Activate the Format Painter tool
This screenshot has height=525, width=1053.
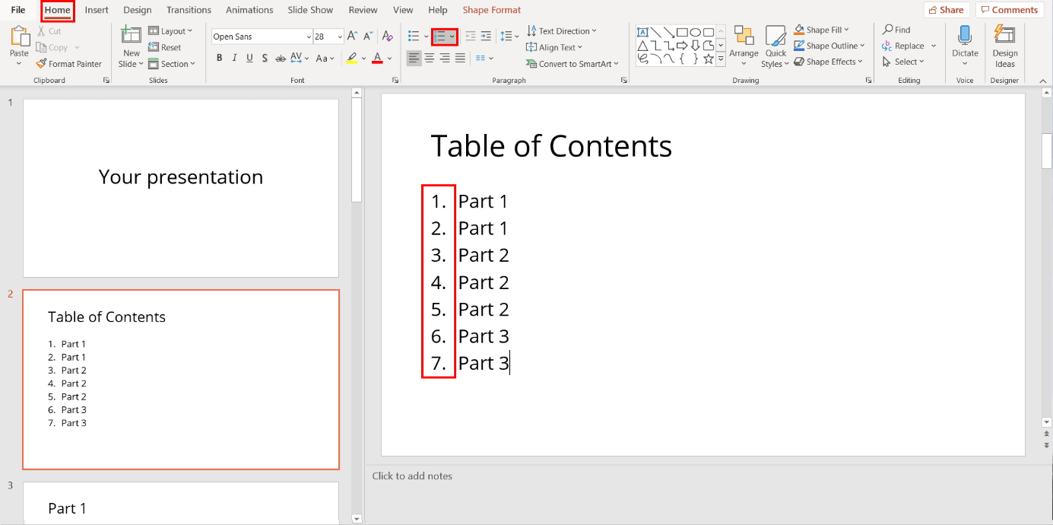pos(69,63)
